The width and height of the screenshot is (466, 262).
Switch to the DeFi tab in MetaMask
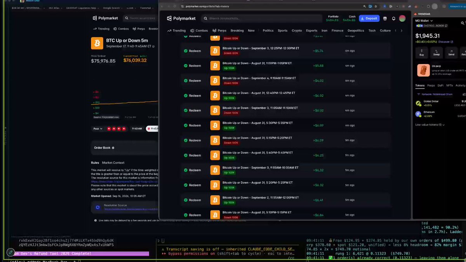pyautogui.click(x=440, y=85)
